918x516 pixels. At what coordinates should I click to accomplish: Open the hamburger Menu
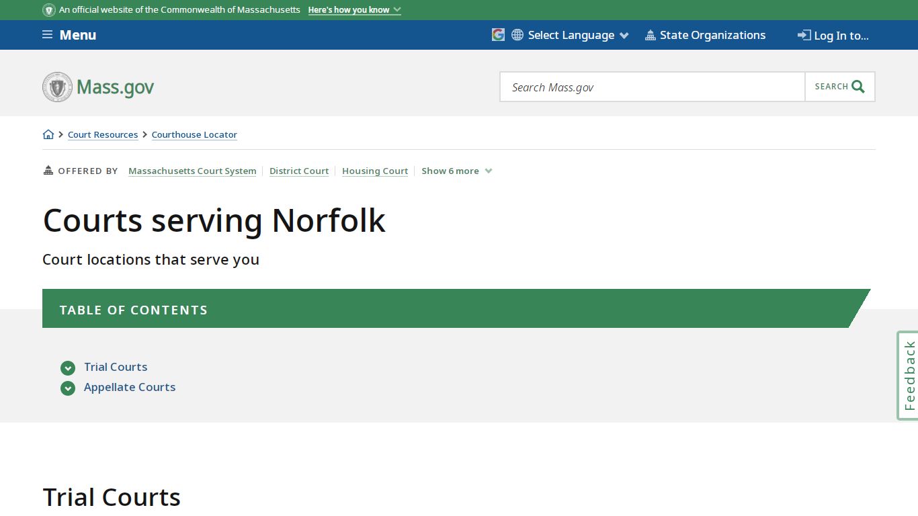pyautogui.click(x=69, y=35)
